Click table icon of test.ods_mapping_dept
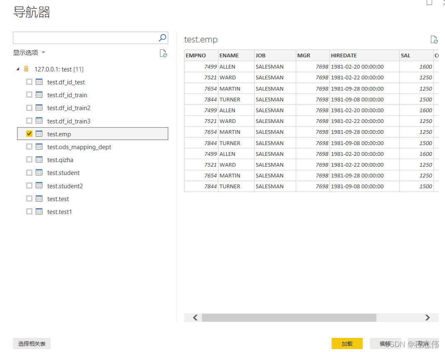The image size is (445, 352). coord(39,147)
